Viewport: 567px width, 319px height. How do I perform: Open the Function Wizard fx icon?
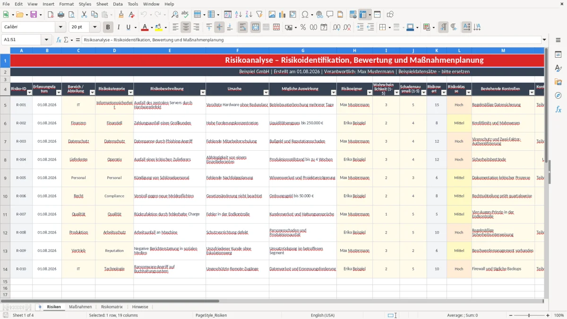pos(59,40)
